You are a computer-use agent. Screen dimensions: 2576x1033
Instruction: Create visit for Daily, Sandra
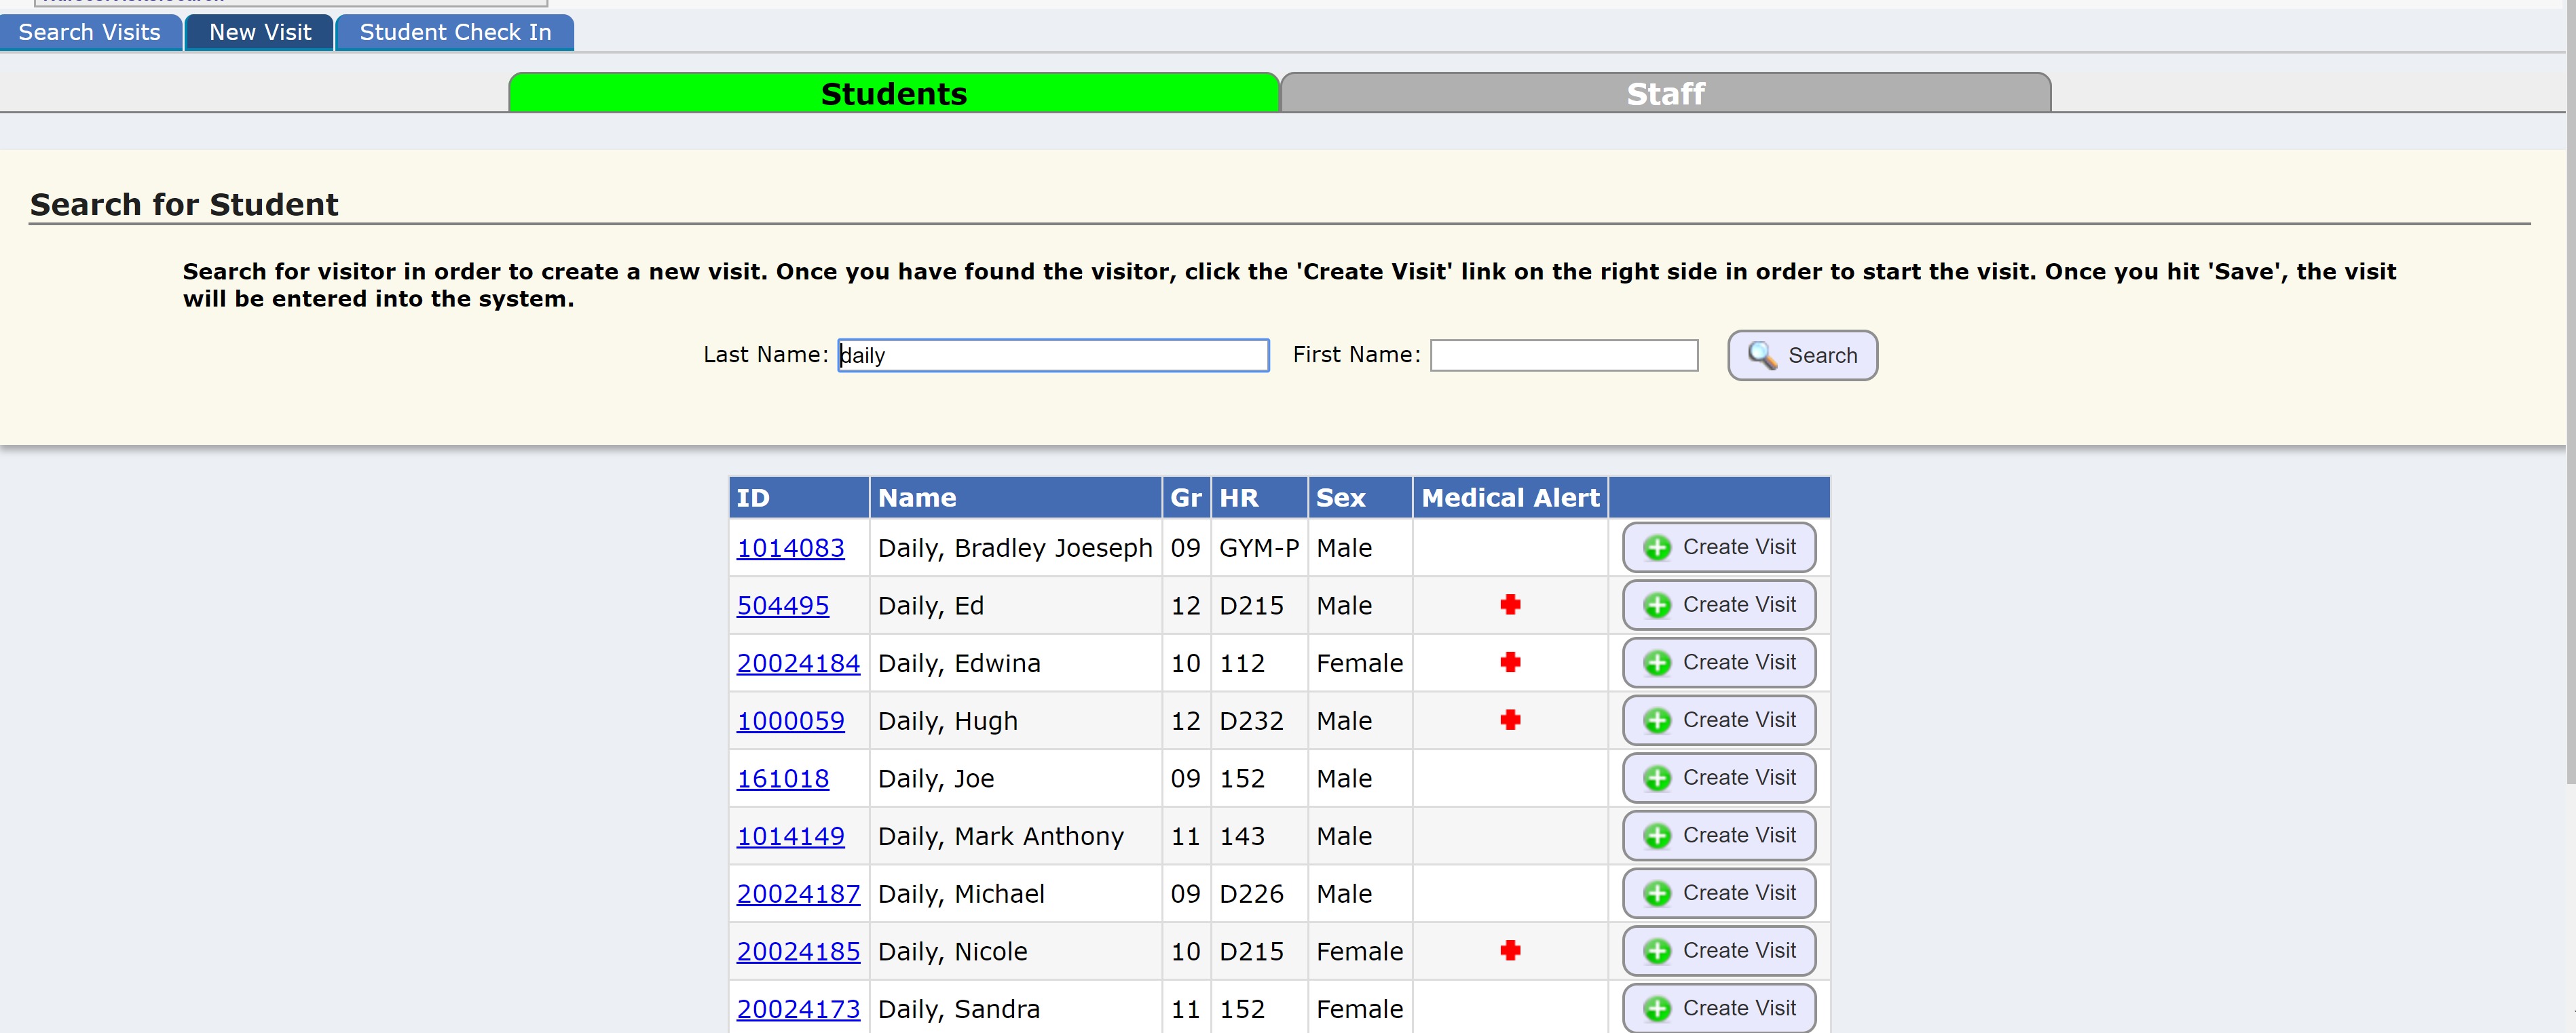(1718, 1008)
